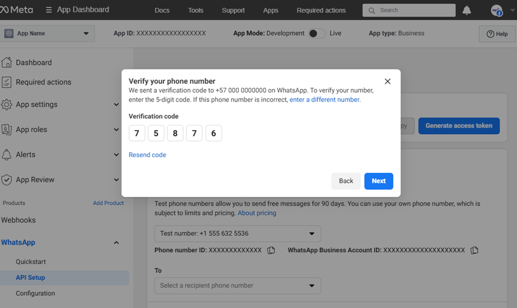Image resolution: width=517 pixels, height=308 pixels.
Task: Click the Search input field
Action: (409, 10)
